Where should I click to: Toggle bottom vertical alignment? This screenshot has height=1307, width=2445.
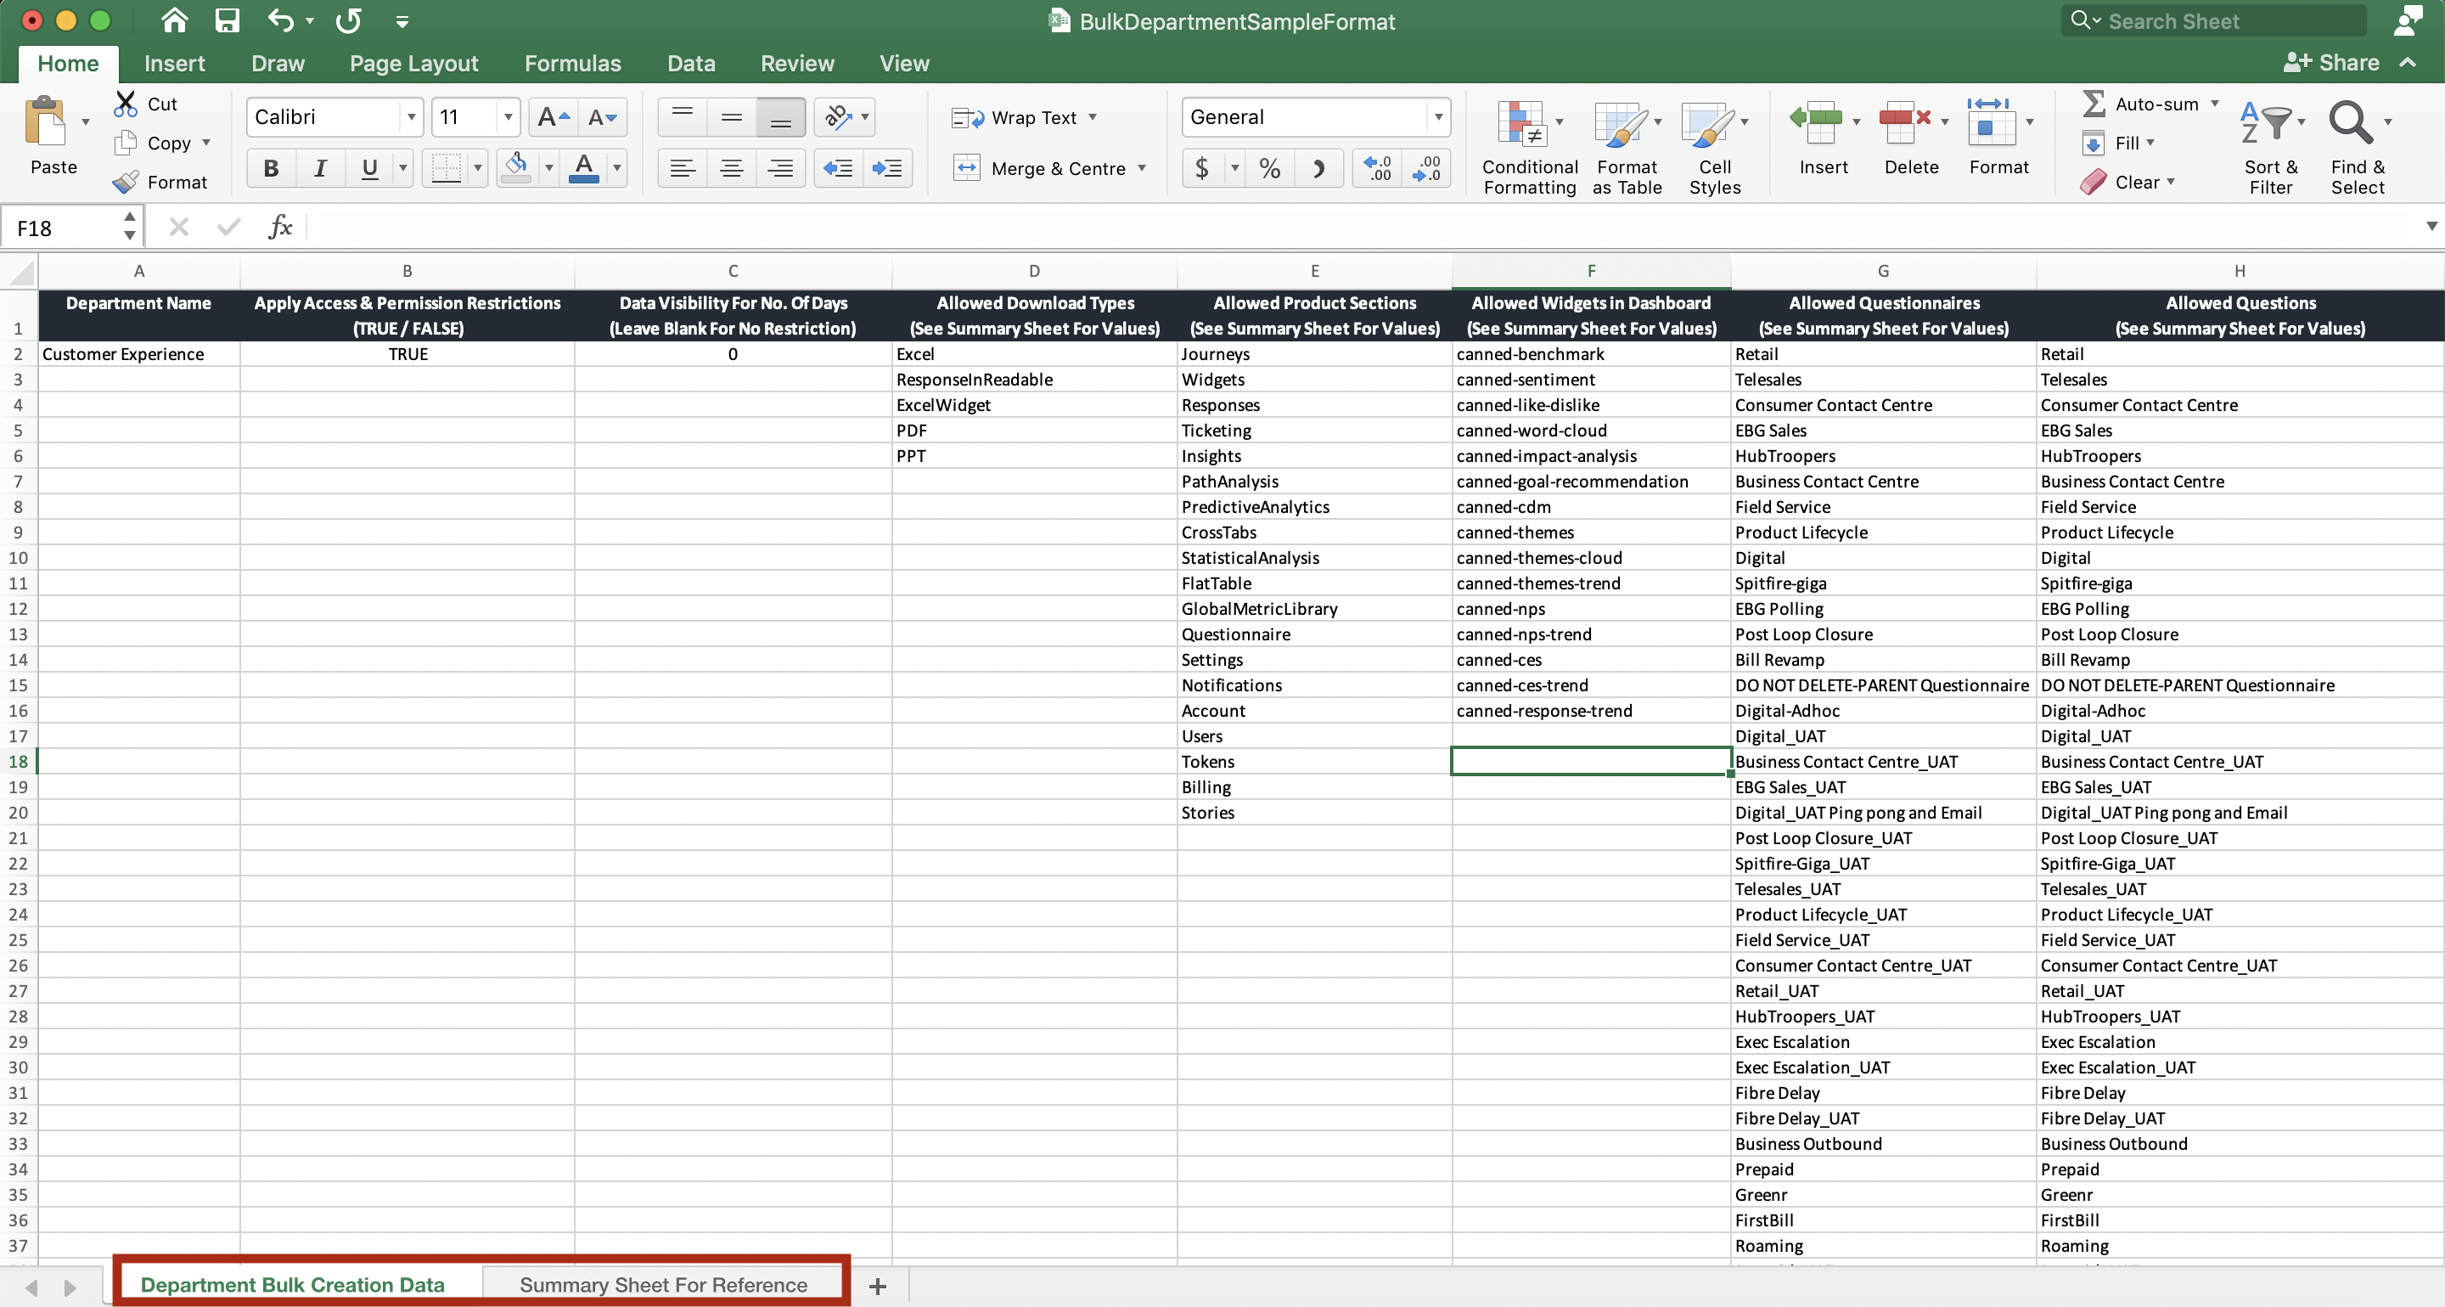coord(780,118)
